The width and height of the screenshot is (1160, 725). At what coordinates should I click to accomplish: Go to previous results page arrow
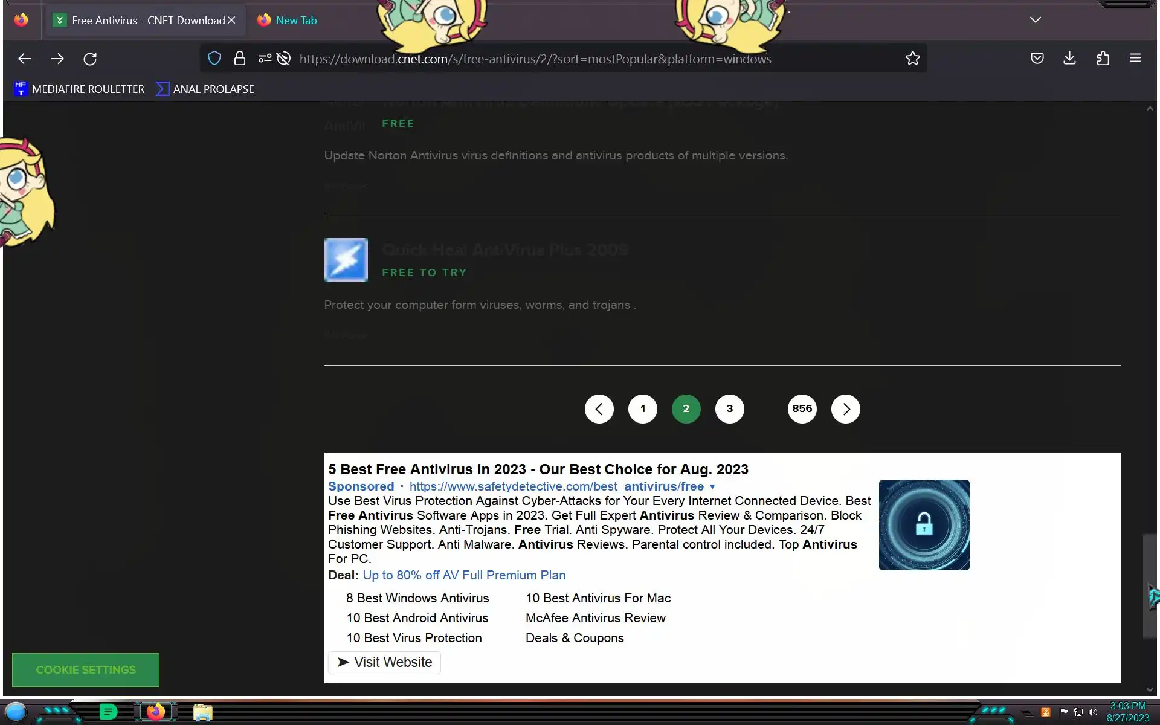click(599, 409)
